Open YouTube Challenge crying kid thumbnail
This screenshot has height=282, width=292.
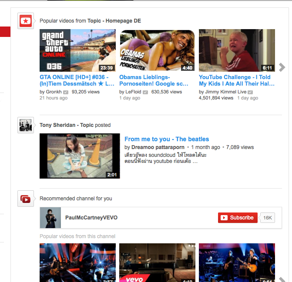point(237,50)
